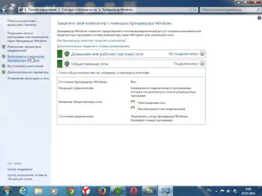Click the 'Домашние или рабочие (частные) сети' heading
The width and height of the screenshot is (262, 196).
(107, 54)
